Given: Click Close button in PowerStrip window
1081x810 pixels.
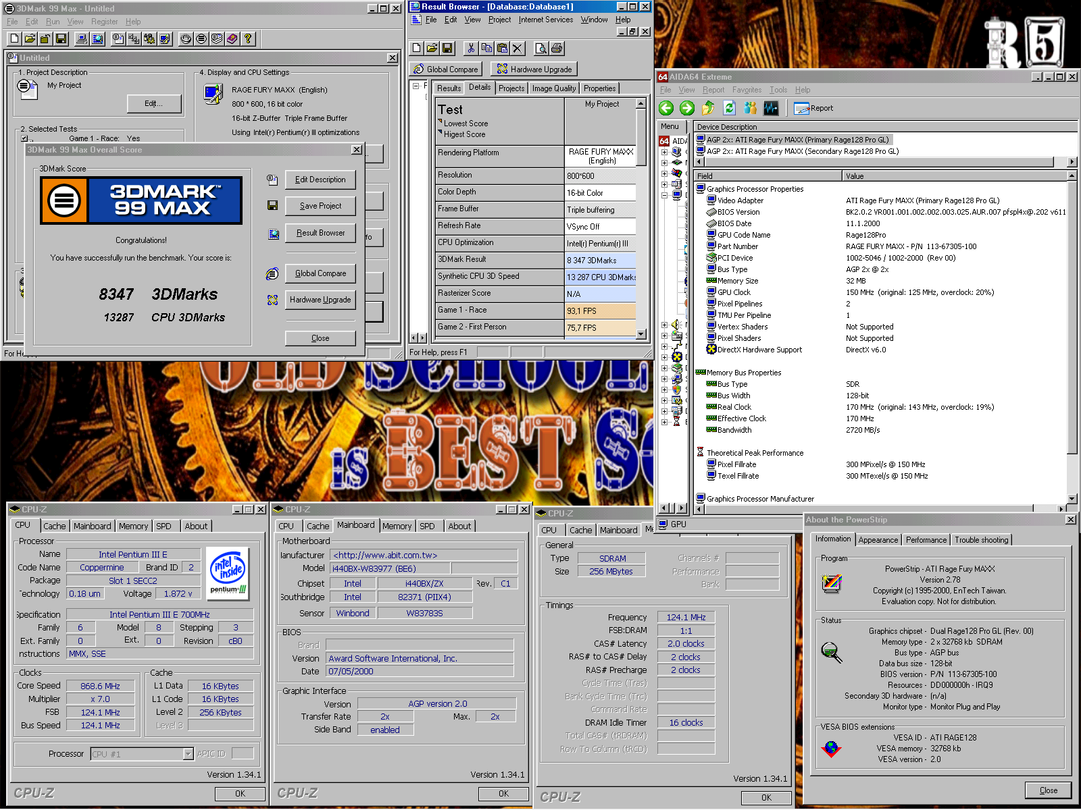Looking at the screenshot, I should [1049, 790].
